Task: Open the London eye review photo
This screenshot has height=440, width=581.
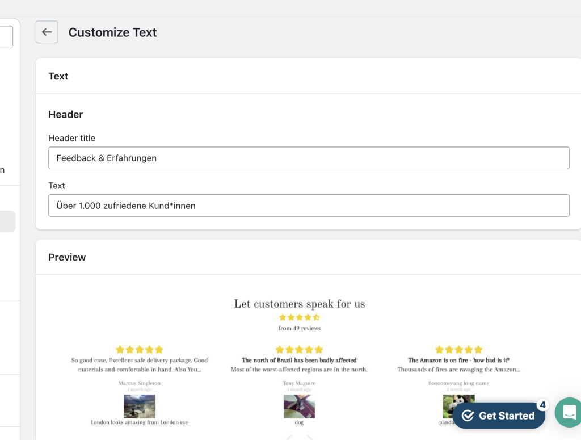Action: [x=140, y=406]
